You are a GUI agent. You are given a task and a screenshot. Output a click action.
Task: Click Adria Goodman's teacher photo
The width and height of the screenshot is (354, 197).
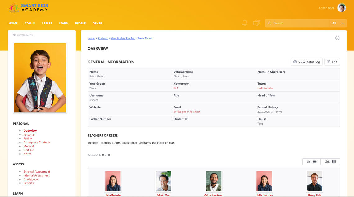point(214,181)
